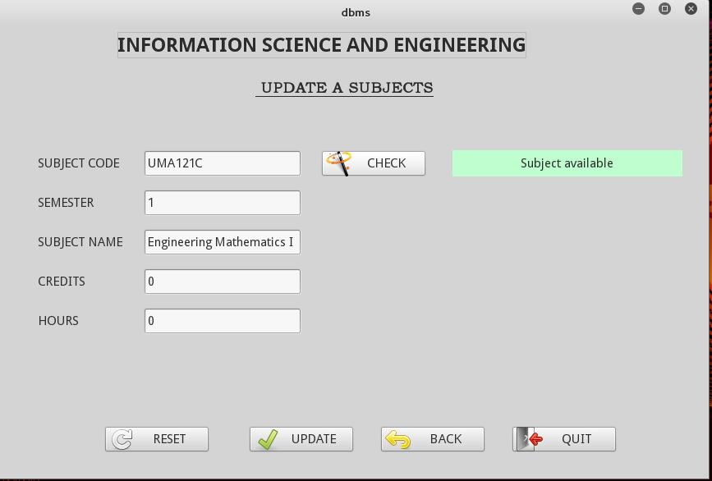Click the UPDATE button text
712x481 pixels.
314,439
